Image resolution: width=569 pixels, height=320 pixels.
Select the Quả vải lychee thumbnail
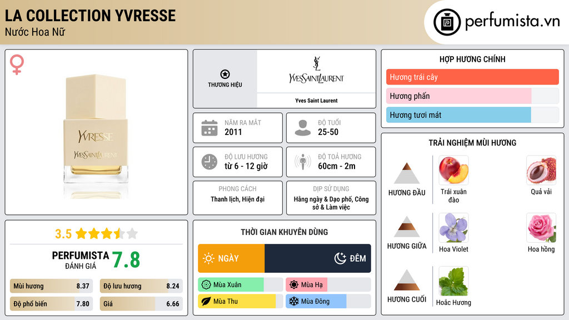[x=541, y=171]
